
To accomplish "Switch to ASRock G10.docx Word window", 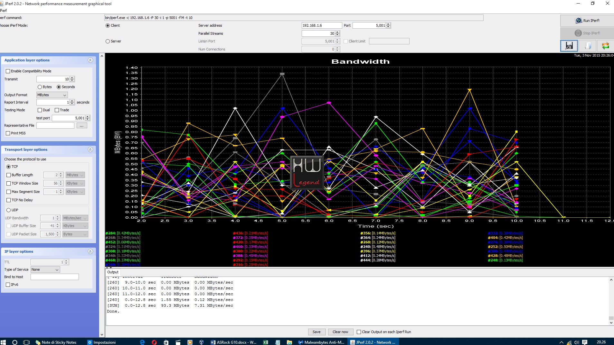I will click(x=234, y=342).
